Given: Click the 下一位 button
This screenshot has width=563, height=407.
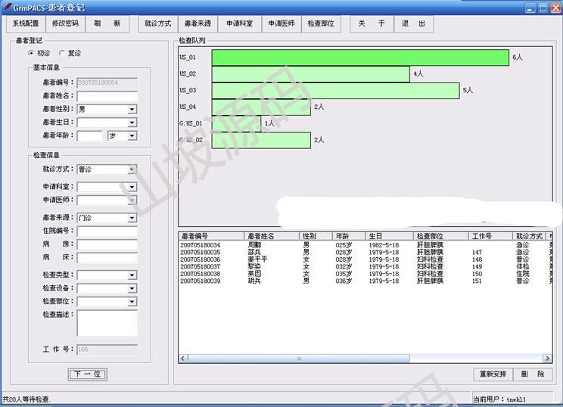Looking at the screenshot, I should tap(88, 374).
